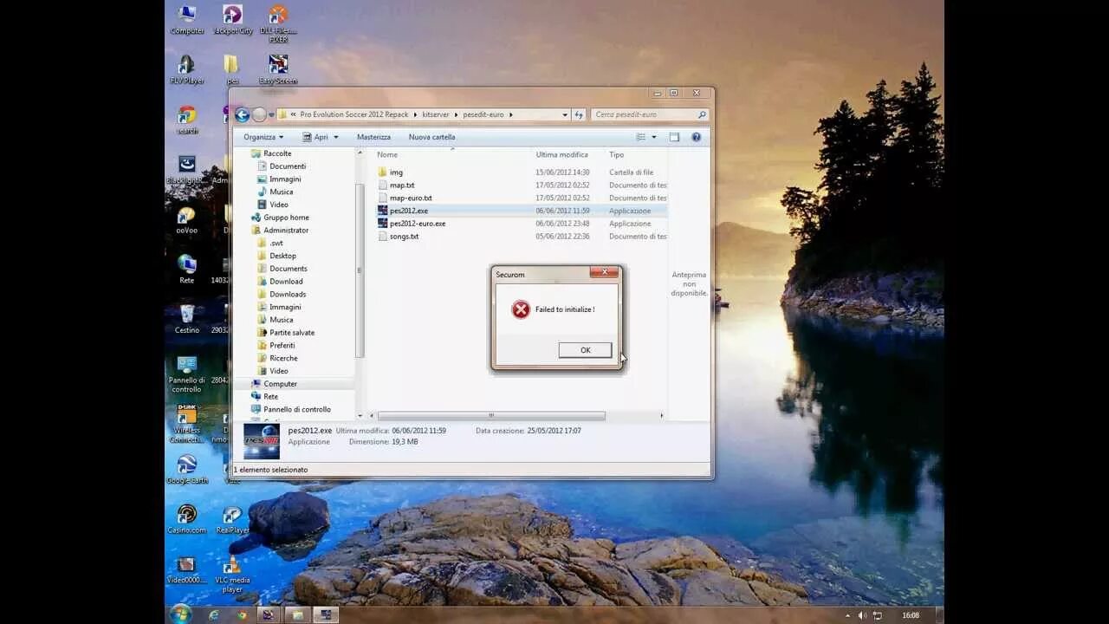The width and height of the screenshot is (1109, 624).
Task: Open Download folder in sidebar
Action: click(286, 282)
